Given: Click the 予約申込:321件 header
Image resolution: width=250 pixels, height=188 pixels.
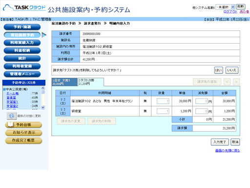Looking at the screenshot, I should (x=24, y=83).
